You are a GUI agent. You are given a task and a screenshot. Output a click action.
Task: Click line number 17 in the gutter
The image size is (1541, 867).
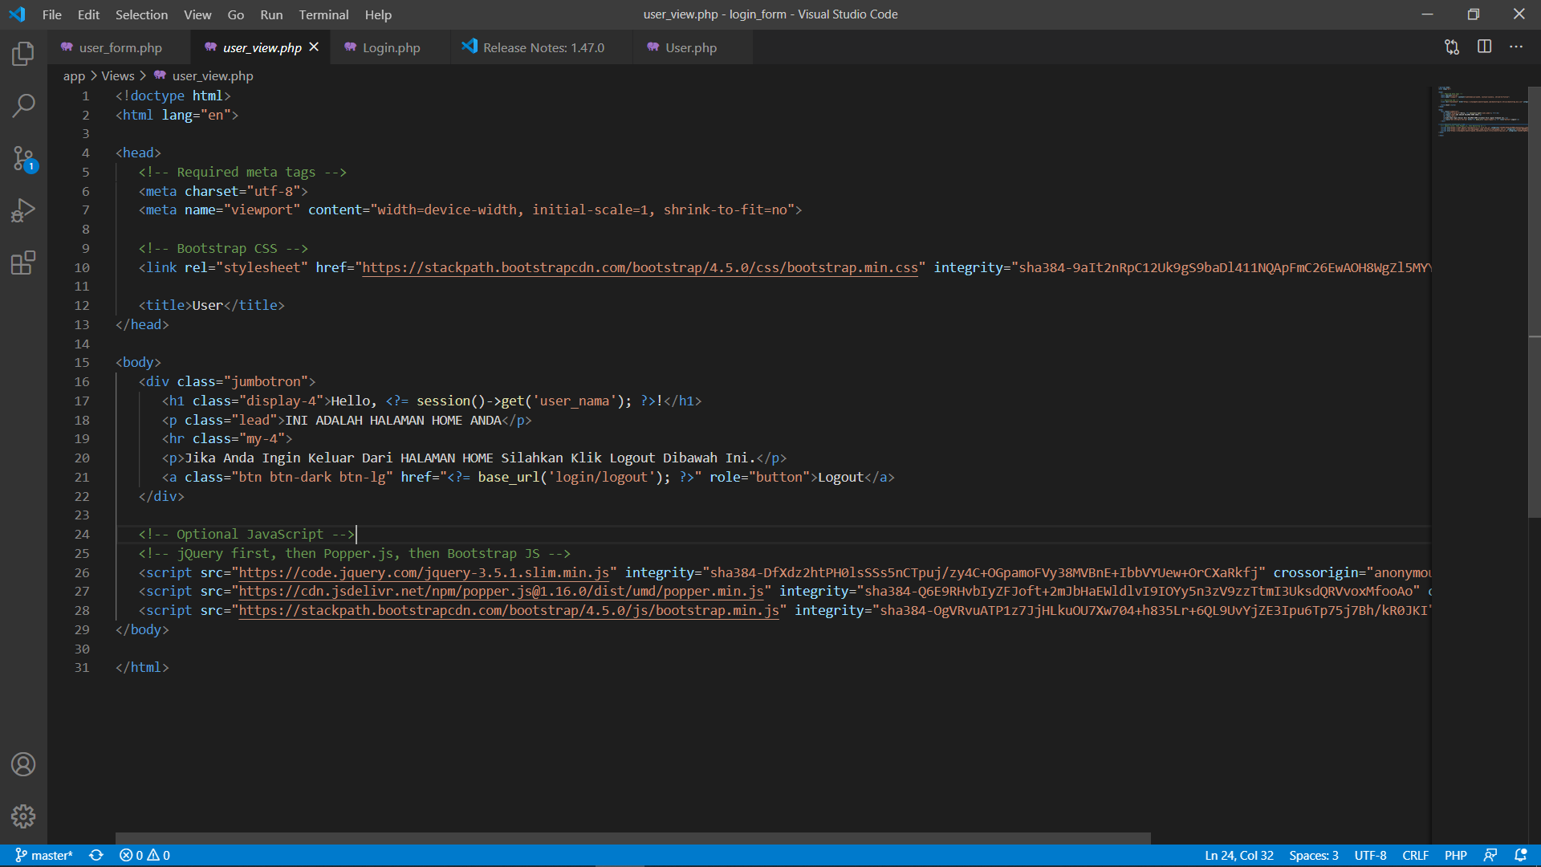[x=82, y=401]
